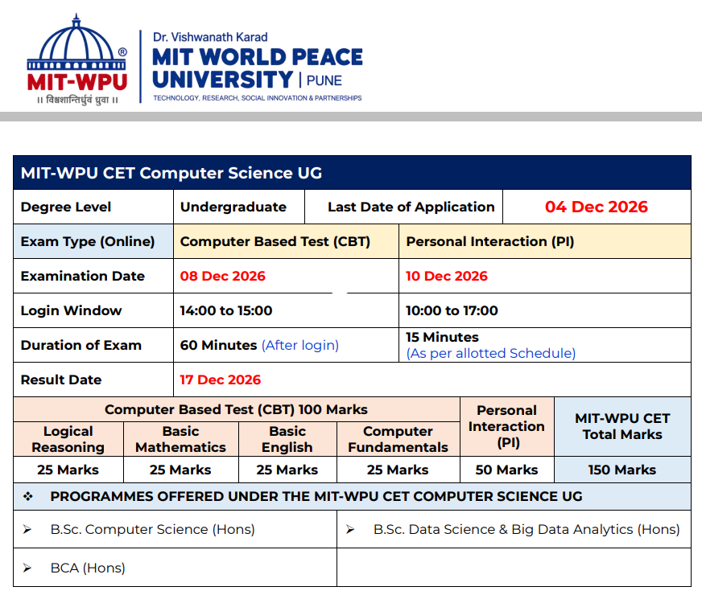Click the 60 Minutes duration text
The width and height of the screenshot is (702, 595).
coord(218,345)
